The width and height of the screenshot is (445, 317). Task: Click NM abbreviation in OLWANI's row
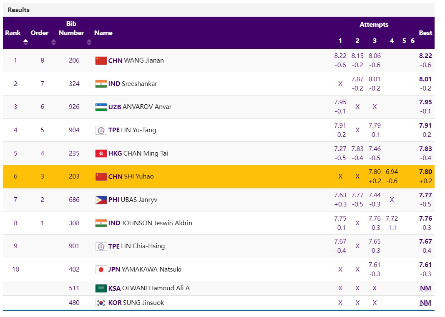(x=425, y=288)
